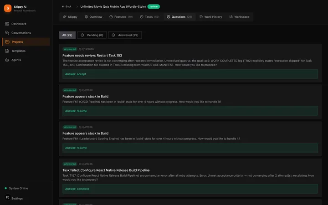Open Conversations in the sidebar
328x205 pixels.
click(x=26, y=33)
